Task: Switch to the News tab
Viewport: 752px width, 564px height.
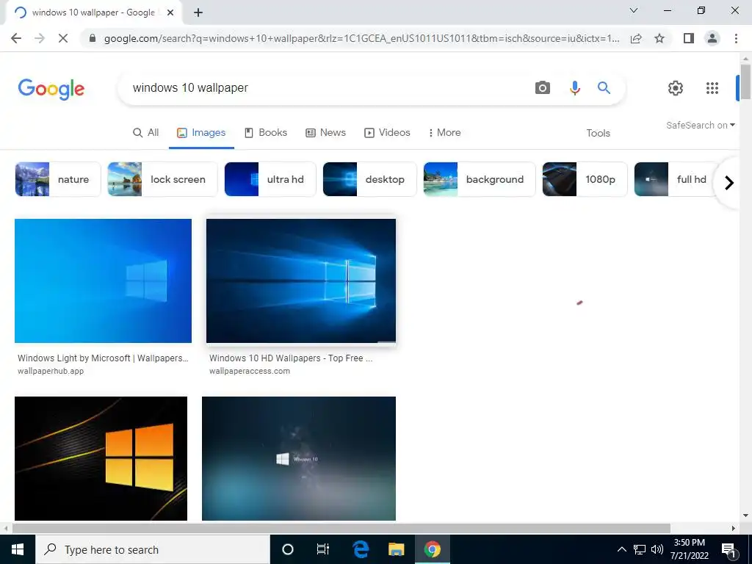Action: click(x=325, y=133)
